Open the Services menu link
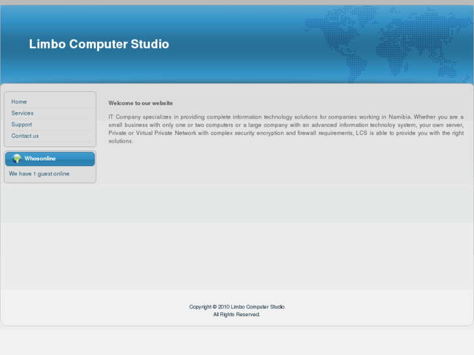 22,113
